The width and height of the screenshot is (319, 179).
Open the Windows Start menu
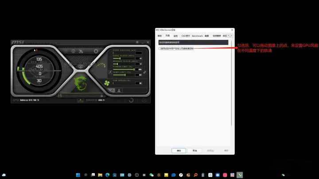(78, 175)
